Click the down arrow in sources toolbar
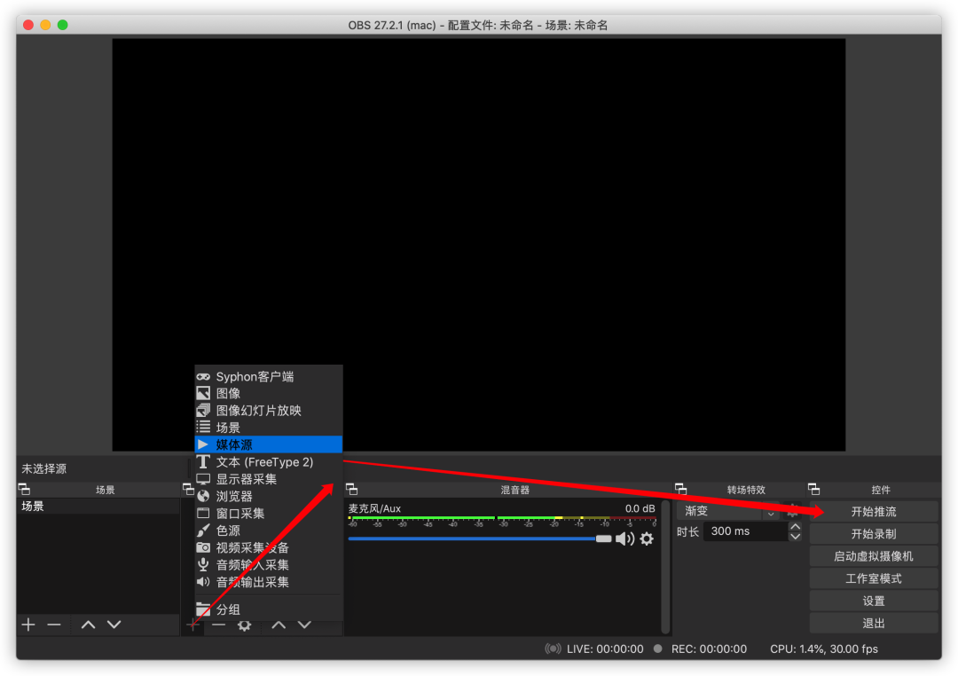The height and width of the screenshot is (676, 958). pyautogui.click(x=304, y=625)
